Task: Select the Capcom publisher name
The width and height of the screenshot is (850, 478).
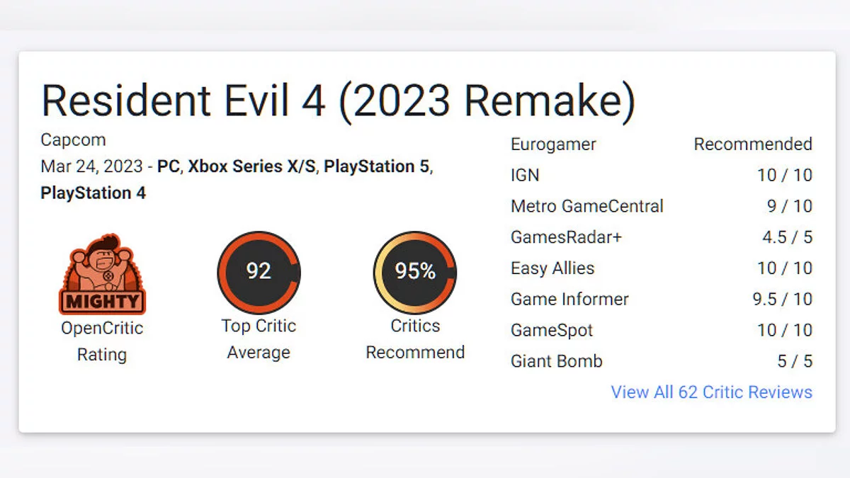Action: (x=73, y=140)
